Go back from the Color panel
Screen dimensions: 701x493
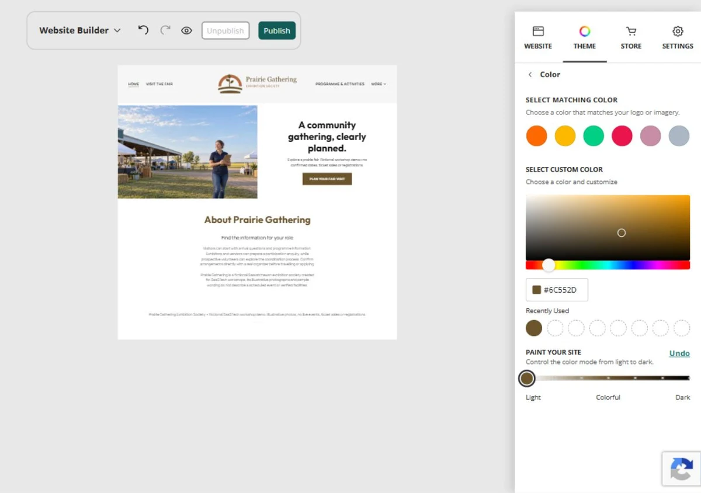click(530, 75)
